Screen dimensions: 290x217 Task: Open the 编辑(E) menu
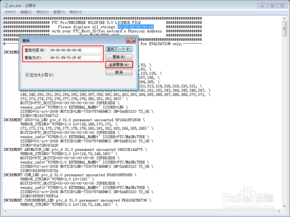(26, 12)
